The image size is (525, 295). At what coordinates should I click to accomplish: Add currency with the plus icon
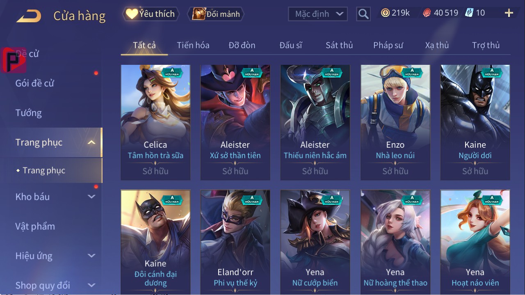509,13
